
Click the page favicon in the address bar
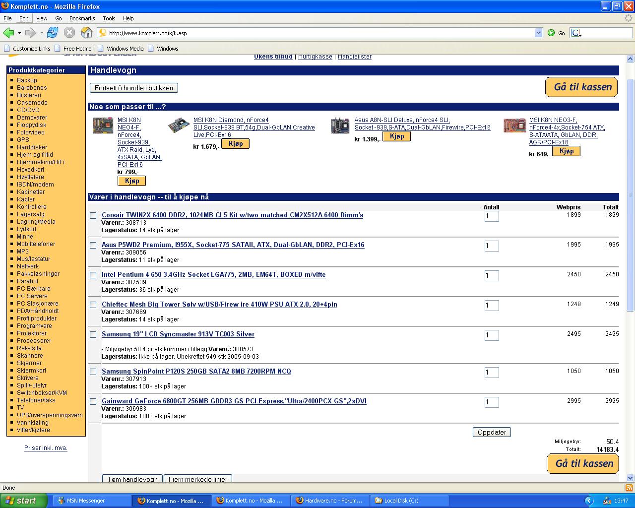click(103, 33)
